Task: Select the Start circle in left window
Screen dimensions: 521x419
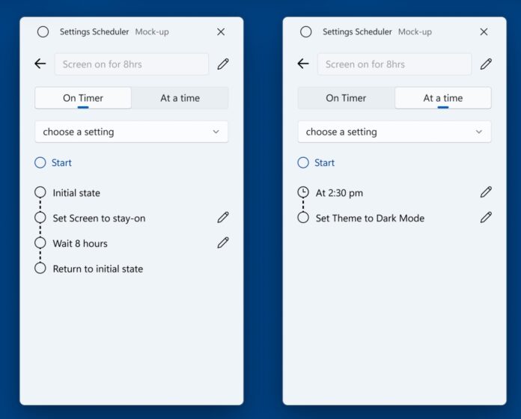Action: tap(40, 162)
